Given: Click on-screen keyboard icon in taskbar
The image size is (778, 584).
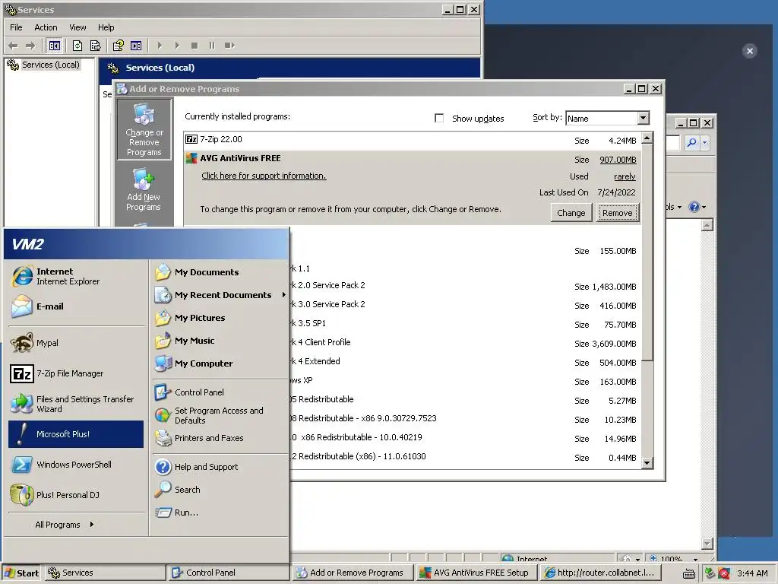Looking at the screenshot, I should coord(688,573).
